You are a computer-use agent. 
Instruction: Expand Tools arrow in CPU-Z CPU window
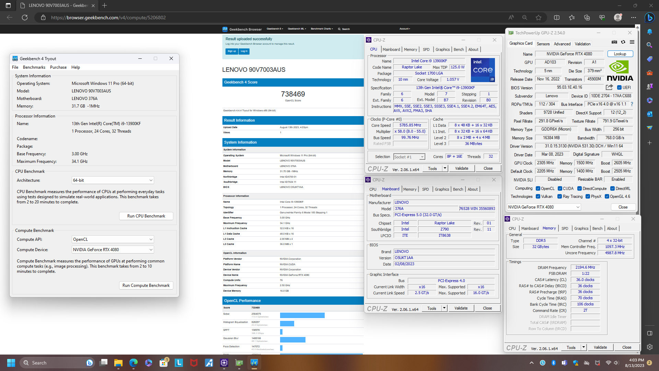click(x=445, y=168)
